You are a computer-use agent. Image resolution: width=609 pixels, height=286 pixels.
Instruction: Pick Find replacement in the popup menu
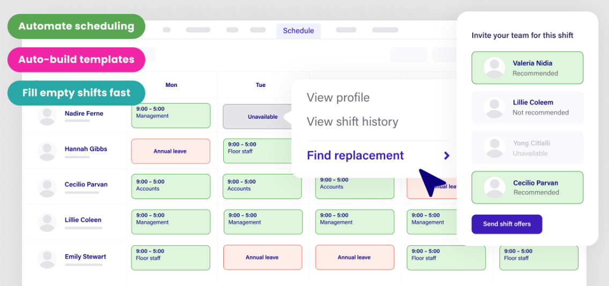click(355, 156)
